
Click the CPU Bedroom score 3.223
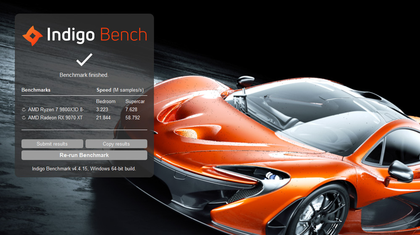coord(102,110)
